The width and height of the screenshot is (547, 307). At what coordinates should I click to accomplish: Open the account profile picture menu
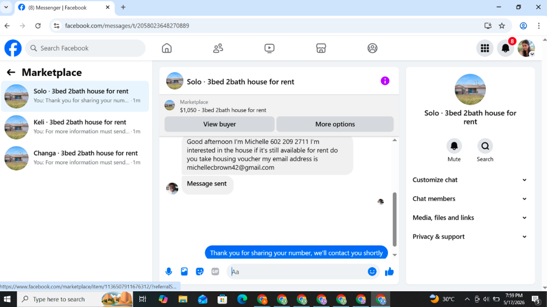[526, 48]
